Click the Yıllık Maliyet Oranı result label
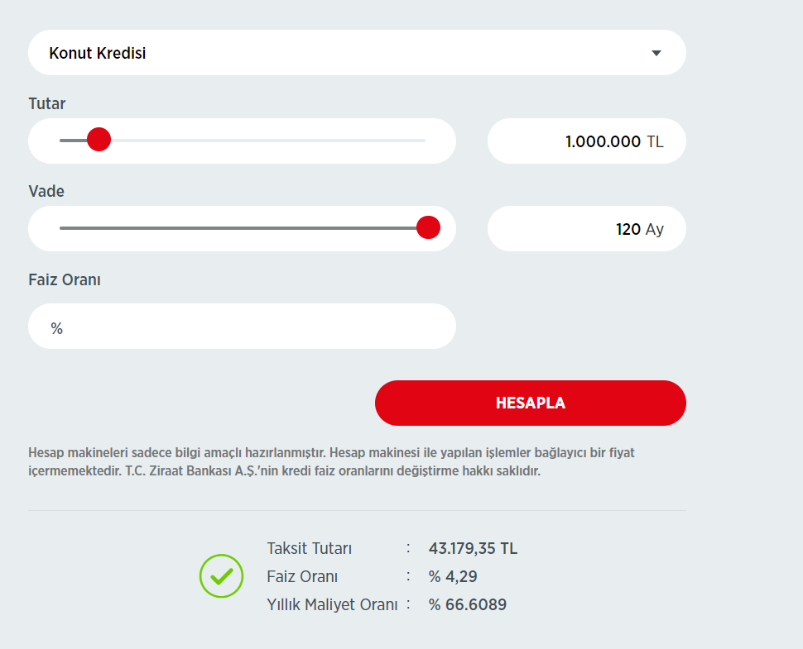 click(332, 604)
